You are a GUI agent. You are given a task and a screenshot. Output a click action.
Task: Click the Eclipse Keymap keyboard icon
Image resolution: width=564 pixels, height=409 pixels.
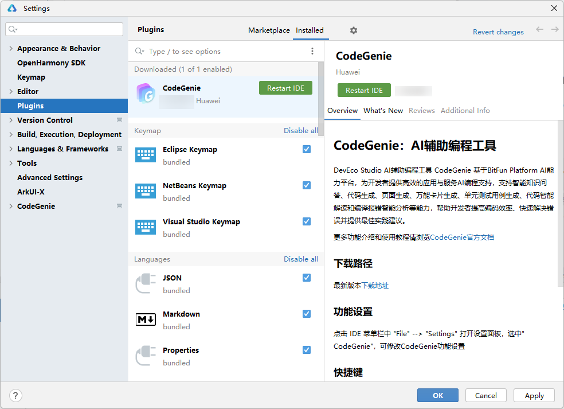(x=146, y=155)
